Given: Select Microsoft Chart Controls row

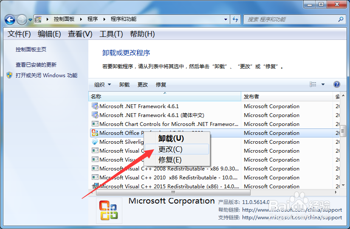Looking at the screenshot, I should [x=214, y=124].
